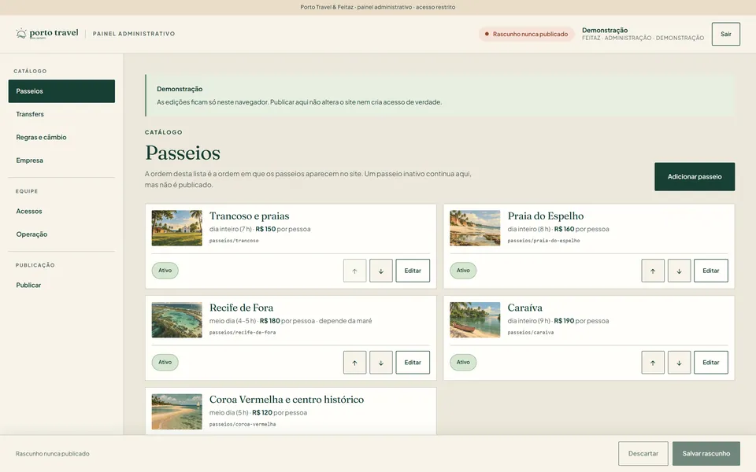Viewport: 756px width, 472px height.
Task: Move Recife de Fora up
Action: [x=355, y=363]
